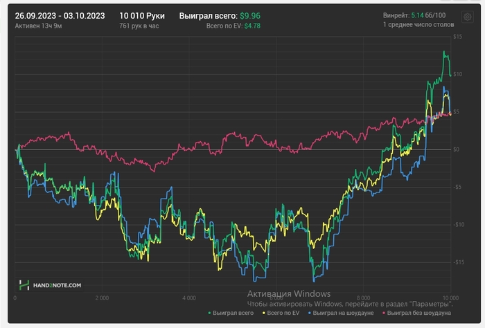Click the 'Активен 13ч 9м' text
The height and width of the screenshot is (328, 485).
coord(38,26)
